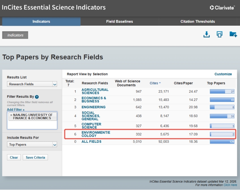The height and width of the screenshot is (190, 240).
Task: Sort by the Cites column arrow
Action: click(x=160, y=83)
